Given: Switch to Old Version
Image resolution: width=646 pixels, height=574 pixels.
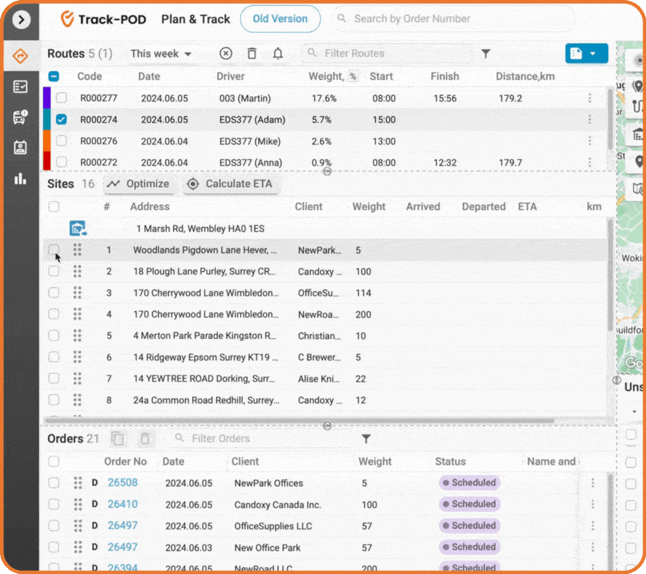Looking at the screenshot, I should coord(280,19).
